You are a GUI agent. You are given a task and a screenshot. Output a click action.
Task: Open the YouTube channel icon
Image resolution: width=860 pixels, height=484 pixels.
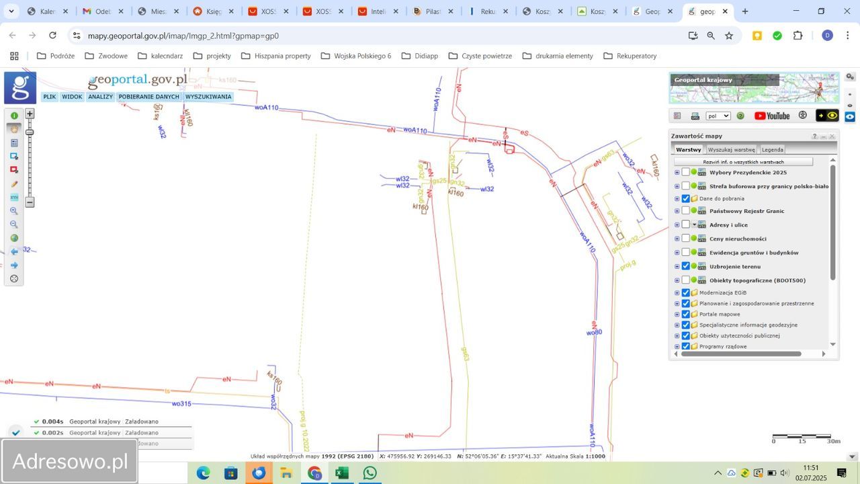point(772,116)
